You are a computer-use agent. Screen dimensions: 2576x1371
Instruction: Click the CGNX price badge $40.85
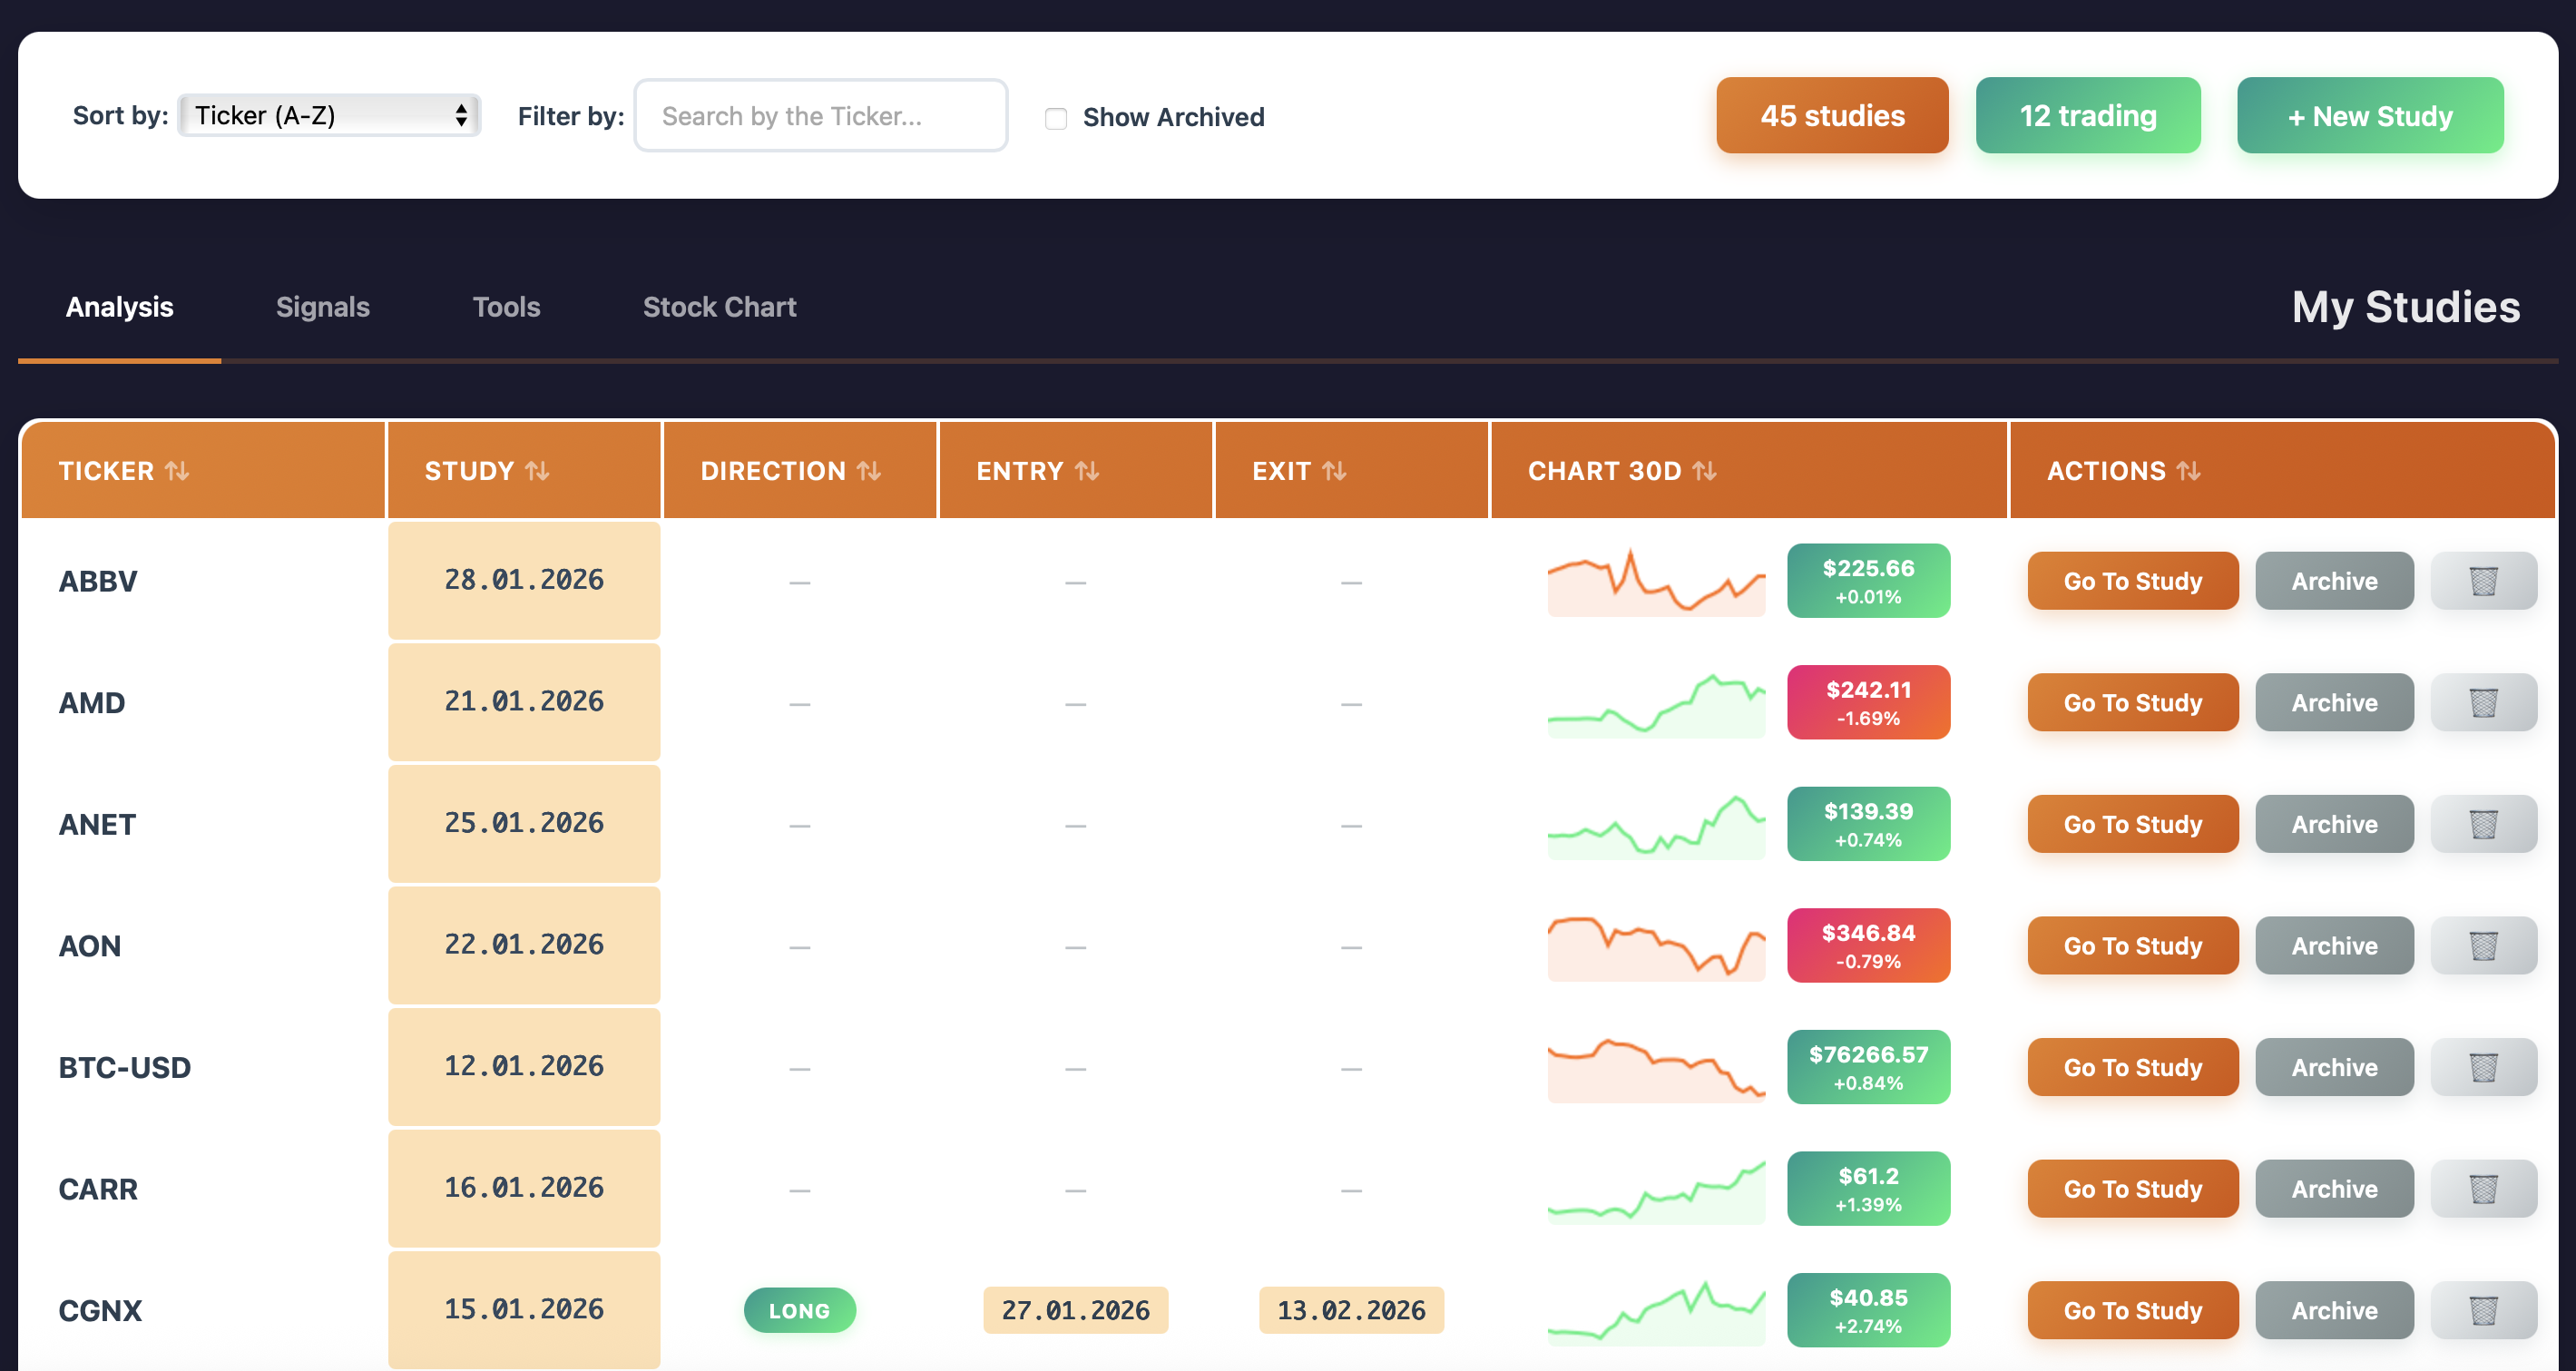(1868, 1310)
